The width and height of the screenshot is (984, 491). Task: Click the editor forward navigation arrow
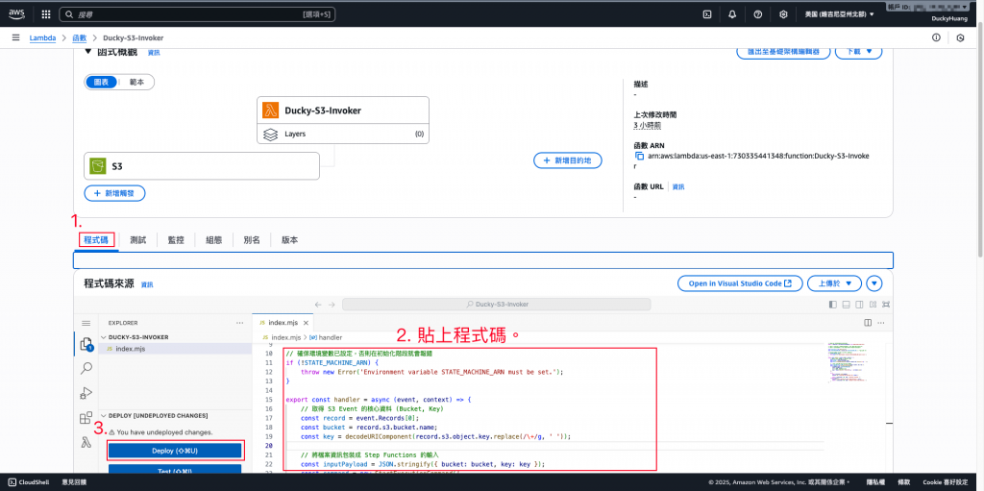(x=332, y=305)
